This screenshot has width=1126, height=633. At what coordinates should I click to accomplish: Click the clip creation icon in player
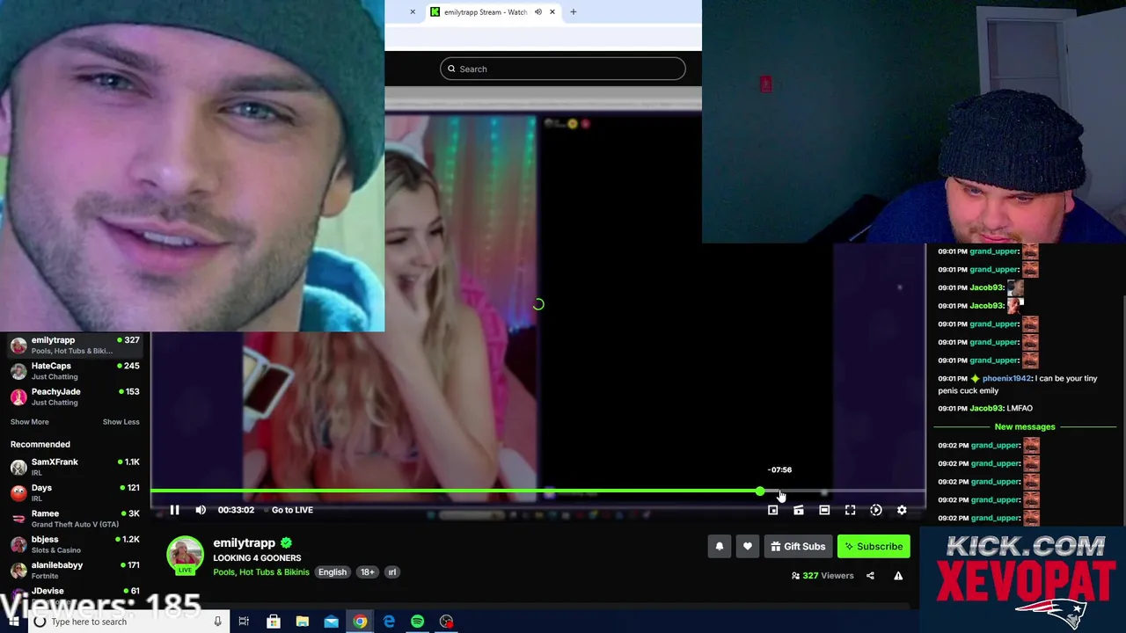click(x=798, y=510)
